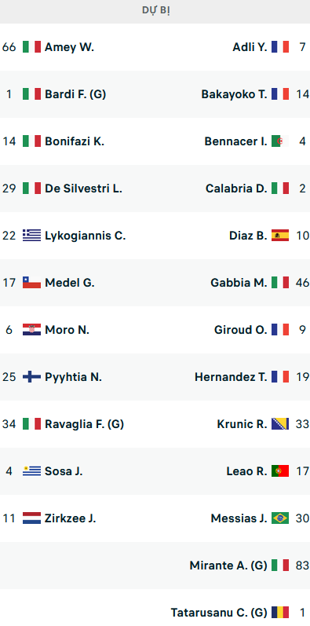This screenshot has width=310, height=626.
Task: Click the Chilean flag beside Medel G.
Action: pyautogui.click(x=31, y=283)
